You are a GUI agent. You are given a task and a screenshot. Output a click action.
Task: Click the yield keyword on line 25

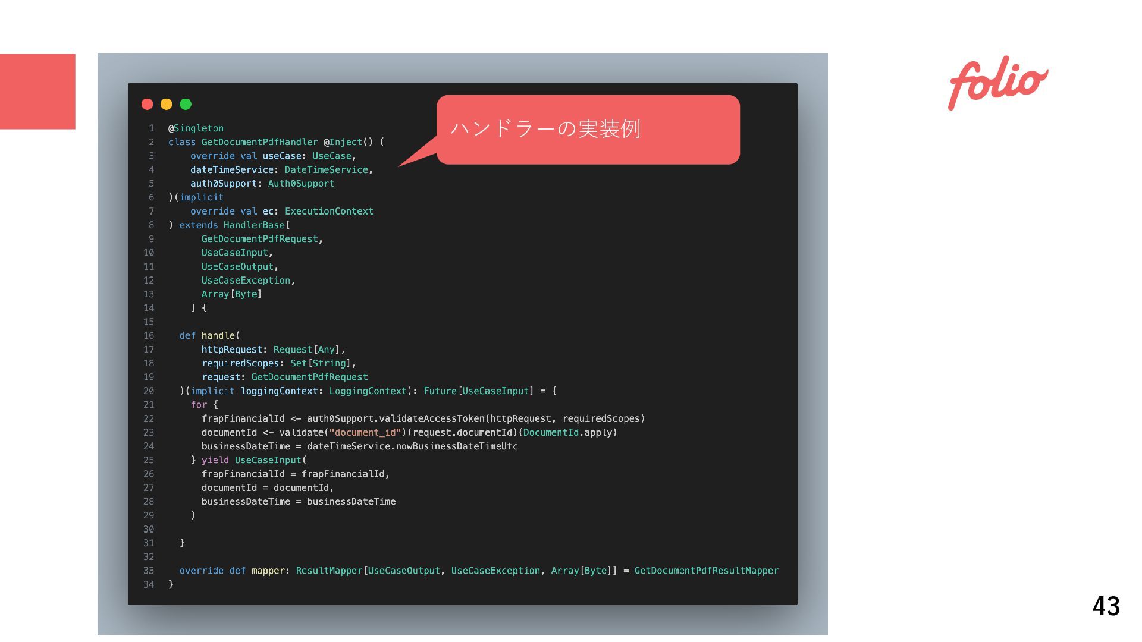pyautogui.click(x=215, y=460)
